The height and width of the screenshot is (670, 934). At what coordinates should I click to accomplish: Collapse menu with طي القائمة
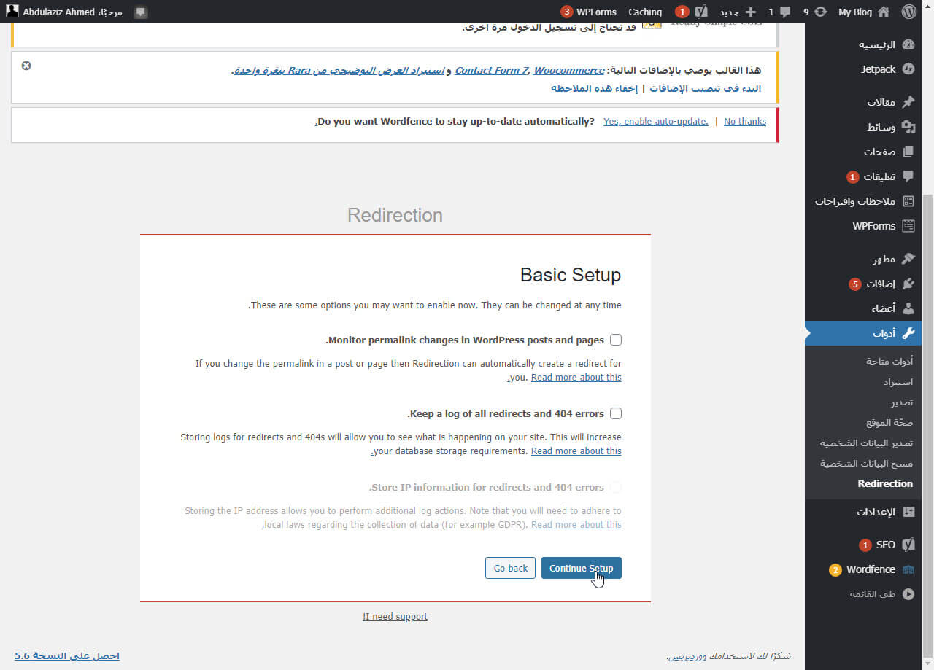click(863, 594)
